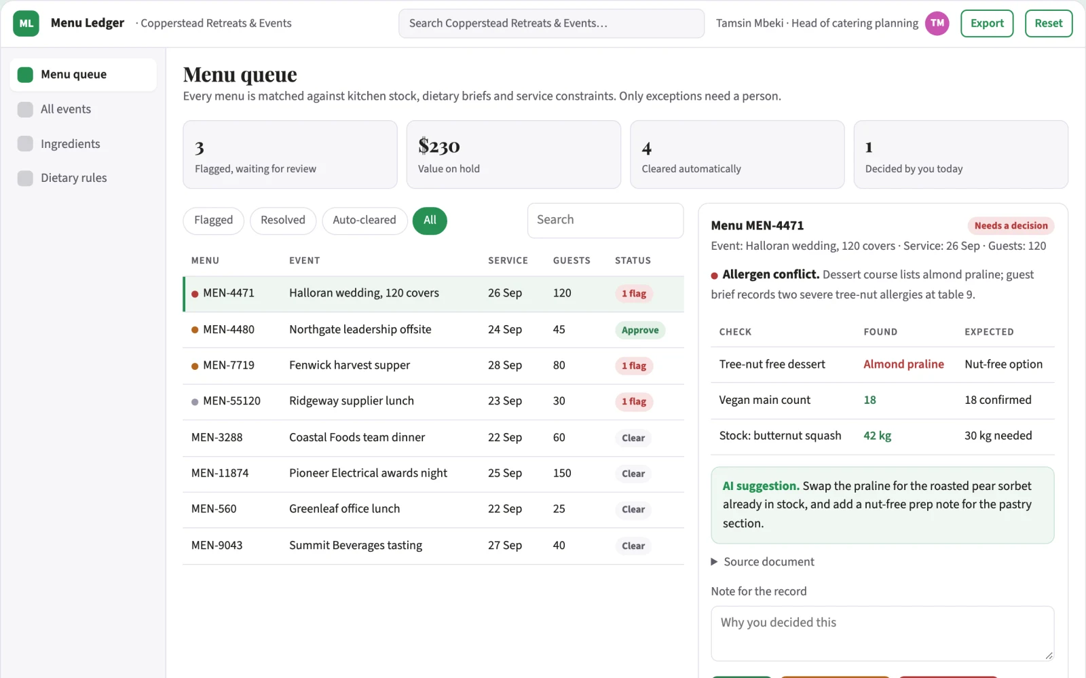Select the Ridgeway supplier lunch row
This screenshot has height=678, width=1086.
[433, 402]
